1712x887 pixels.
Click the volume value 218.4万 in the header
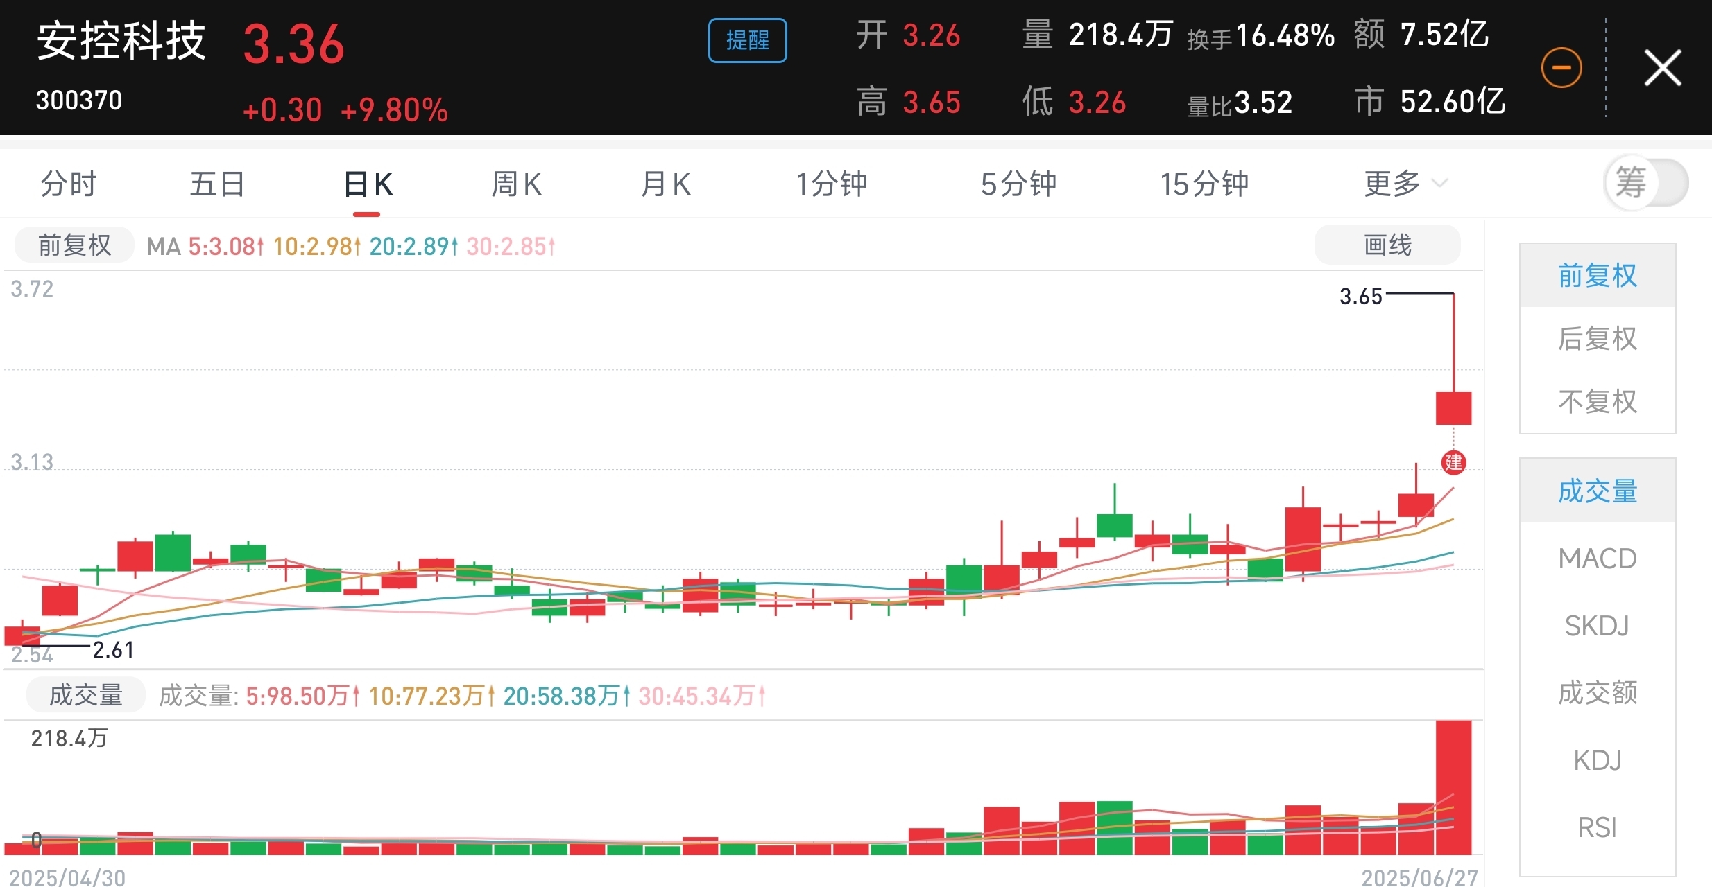point(1121,35)
